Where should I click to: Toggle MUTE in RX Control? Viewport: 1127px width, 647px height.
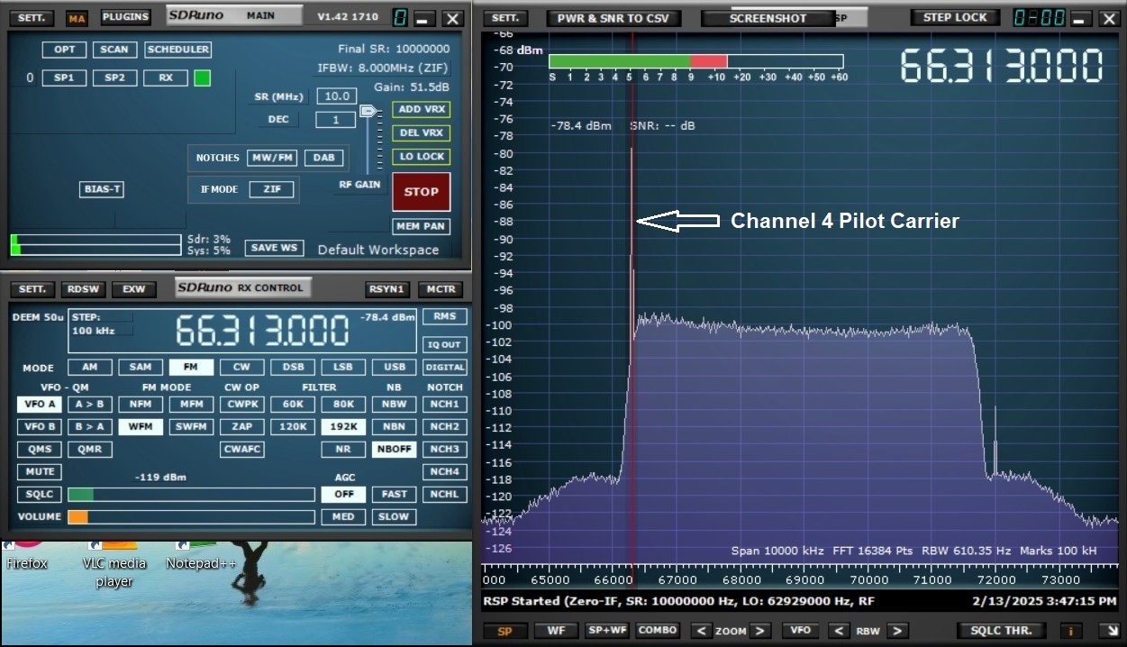(x=40, y=471)
